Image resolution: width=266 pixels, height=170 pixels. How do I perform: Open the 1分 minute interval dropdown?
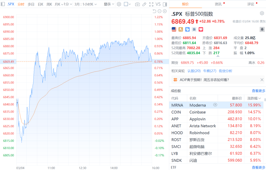pyautogui.click(x=67, y=4)
